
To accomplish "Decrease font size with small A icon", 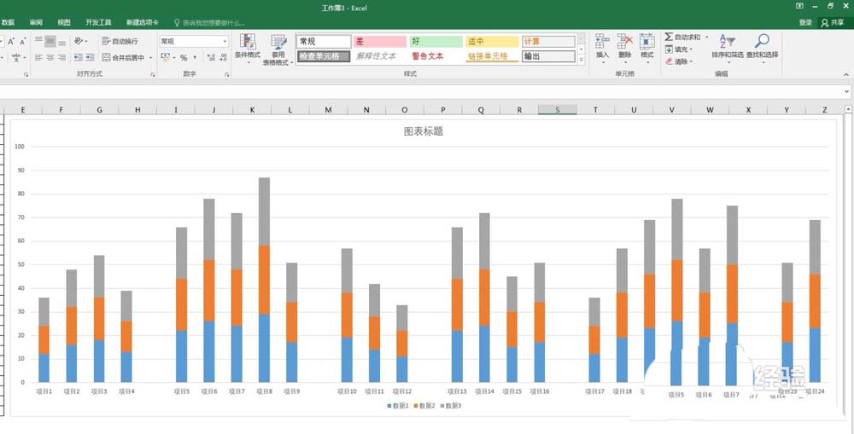I will click(x=23, y=41).
